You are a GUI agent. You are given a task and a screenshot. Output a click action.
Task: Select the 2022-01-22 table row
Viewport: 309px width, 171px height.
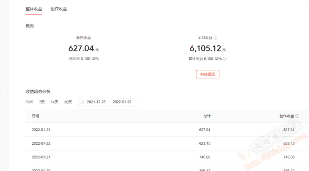coord(167,144)
